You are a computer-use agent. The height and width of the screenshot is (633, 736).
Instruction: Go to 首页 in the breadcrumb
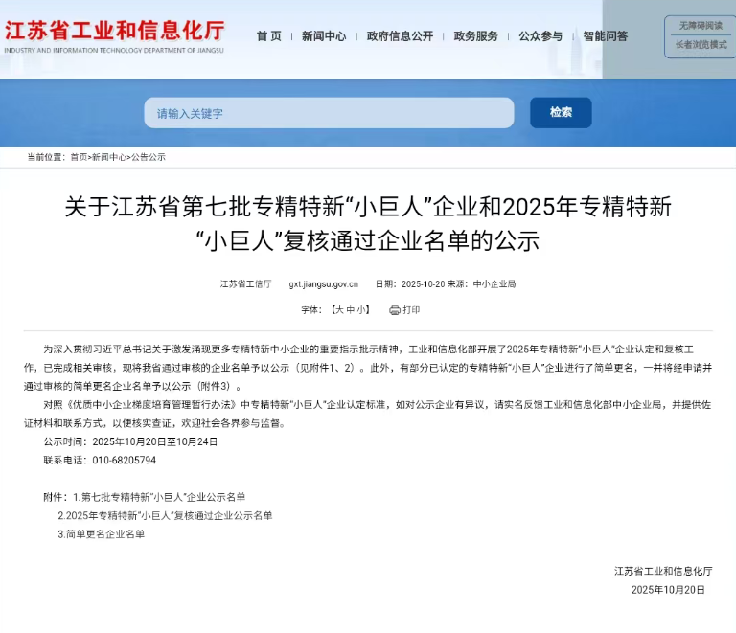click(79, 157)
